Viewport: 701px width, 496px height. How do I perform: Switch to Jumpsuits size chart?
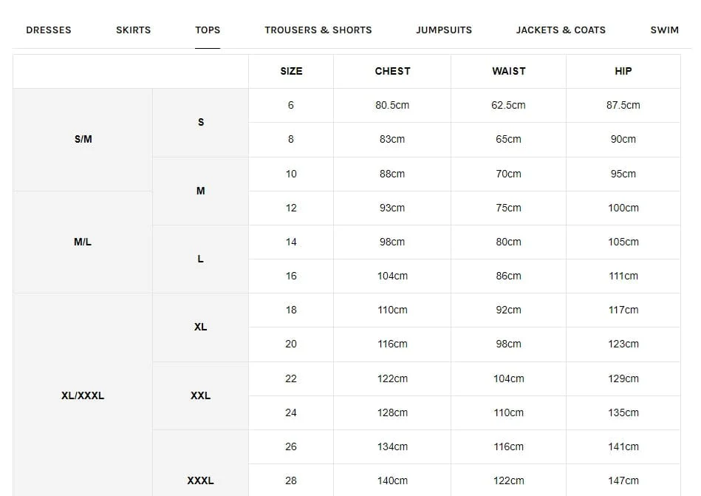click(444, 30)
